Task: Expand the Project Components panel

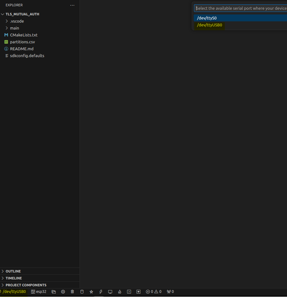Action: 40,285
